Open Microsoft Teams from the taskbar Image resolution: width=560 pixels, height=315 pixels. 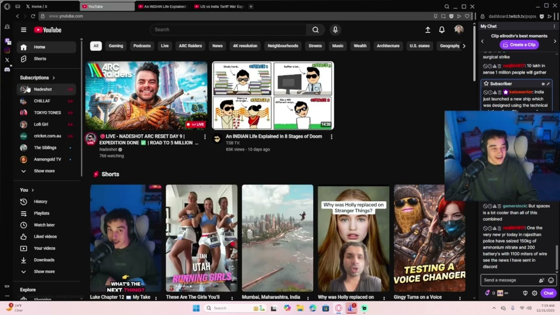[x=351, y=308]
